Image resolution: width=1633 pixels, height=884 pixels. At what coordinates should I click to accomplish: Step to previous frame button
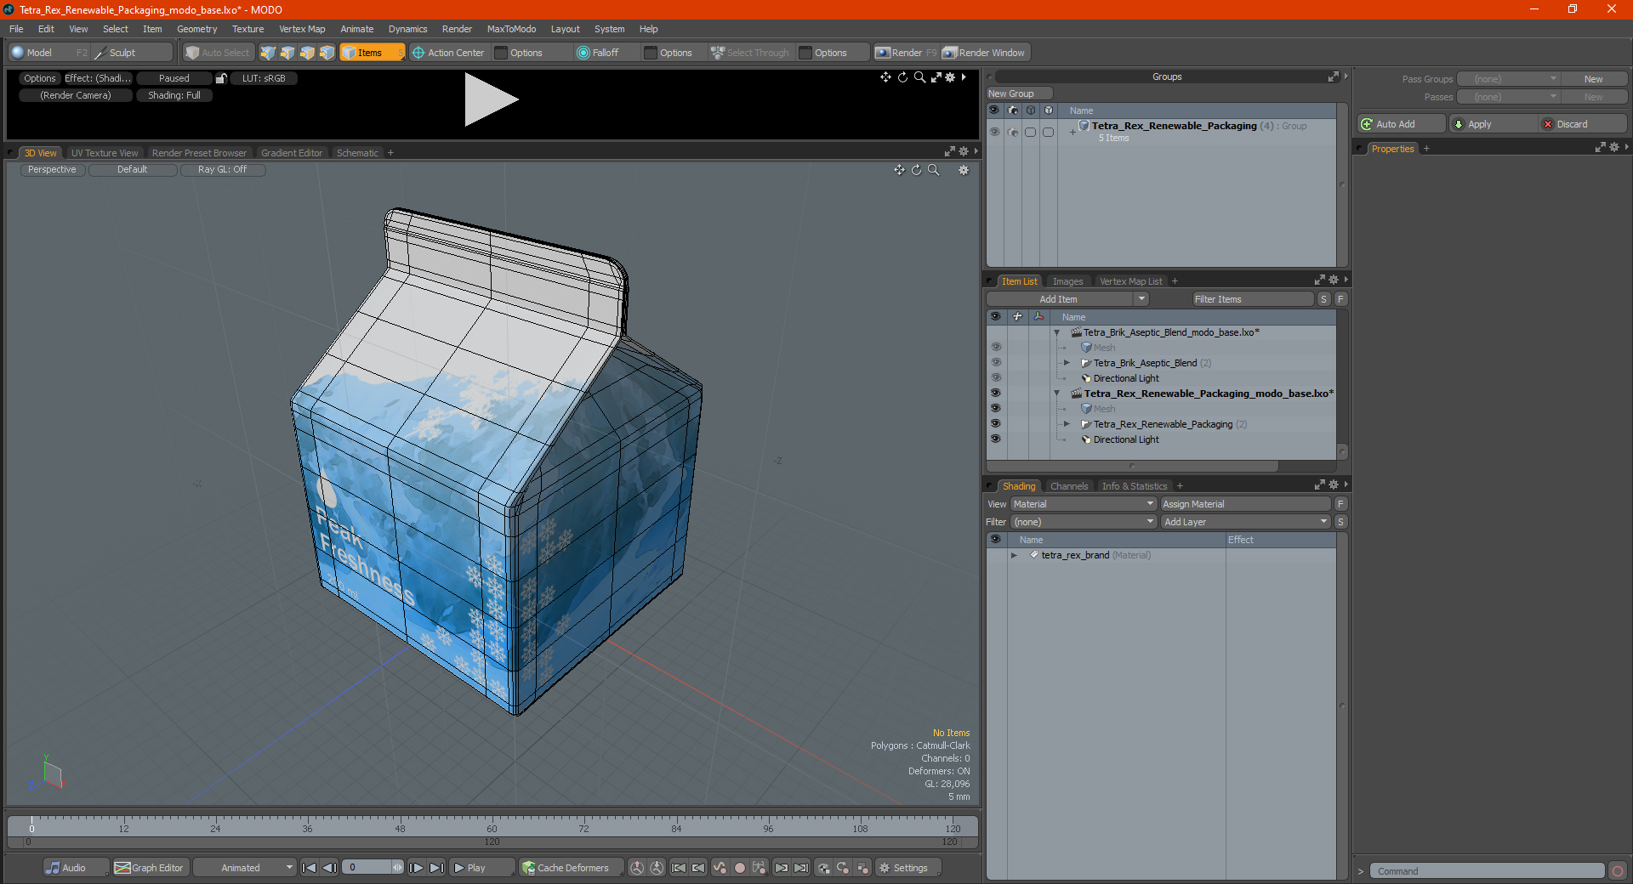[330, 868]
